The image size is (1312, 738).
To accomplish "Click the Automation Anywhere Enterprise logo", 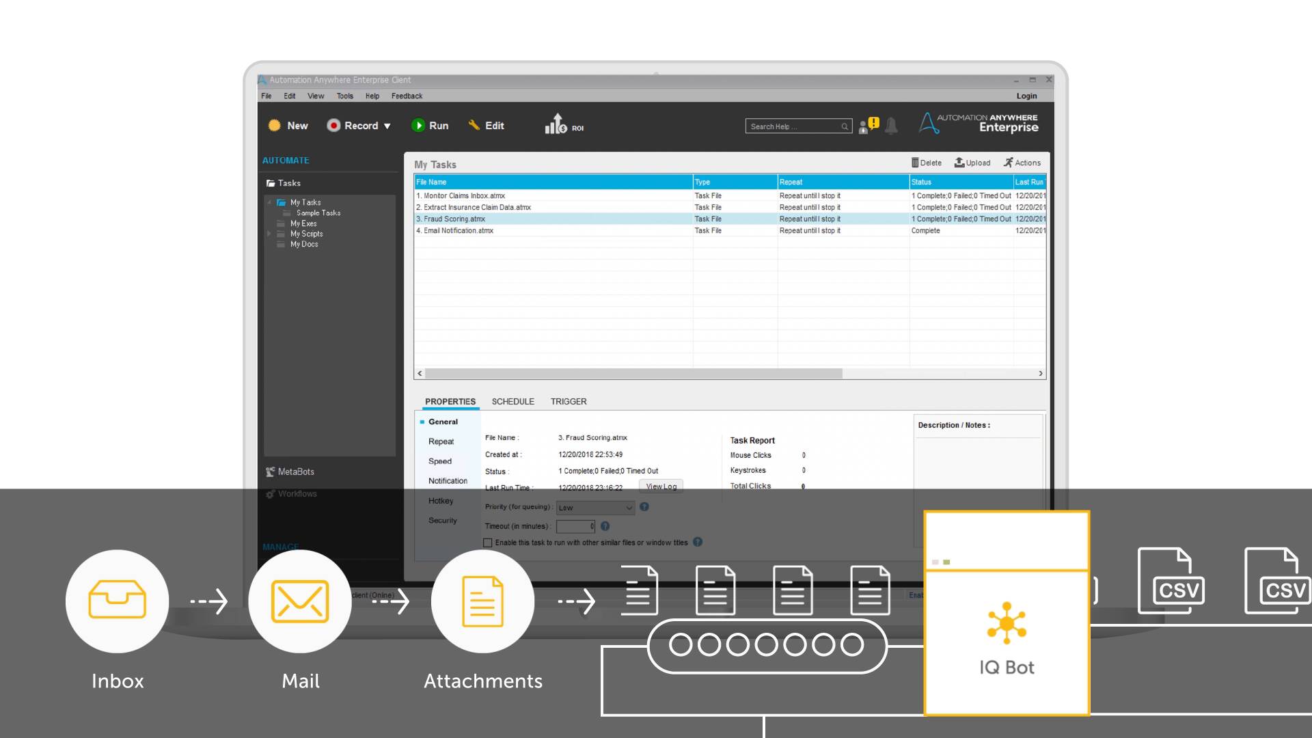I will [x=979, y=123].
